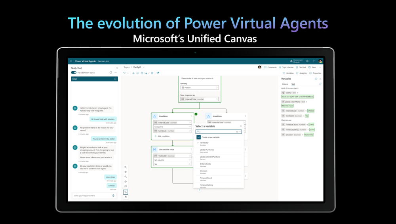Edit the EnteredCode value 679356
This screenshot has width=396, height=224.
[x=310, y=110]
